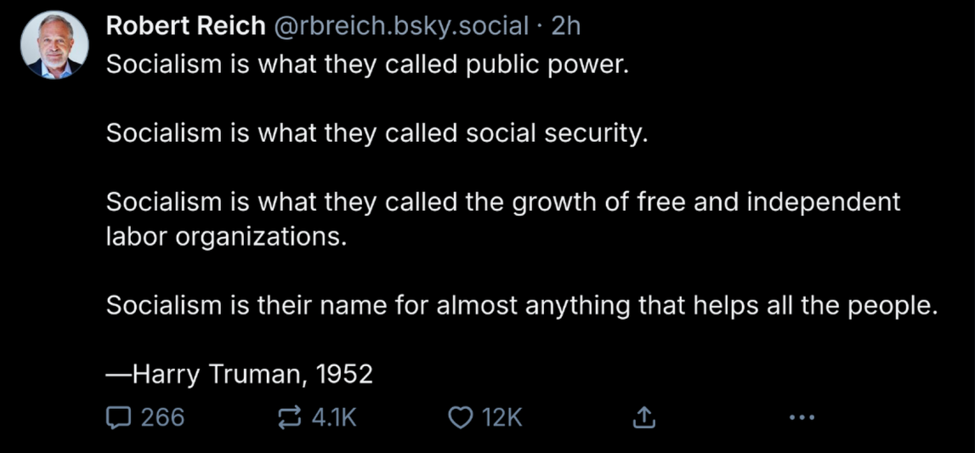Click the line ending in "public power."

pos(367,65)
